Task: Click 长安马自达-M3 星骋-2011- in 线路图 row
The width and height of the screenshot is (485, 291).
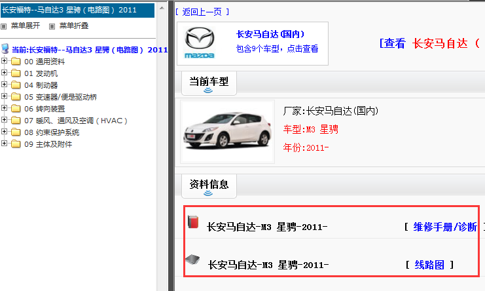Action: tap(268, 265)
